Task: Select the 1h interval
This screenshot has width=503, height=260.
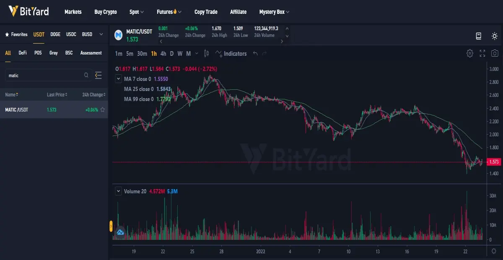Action: click(154, 54)
